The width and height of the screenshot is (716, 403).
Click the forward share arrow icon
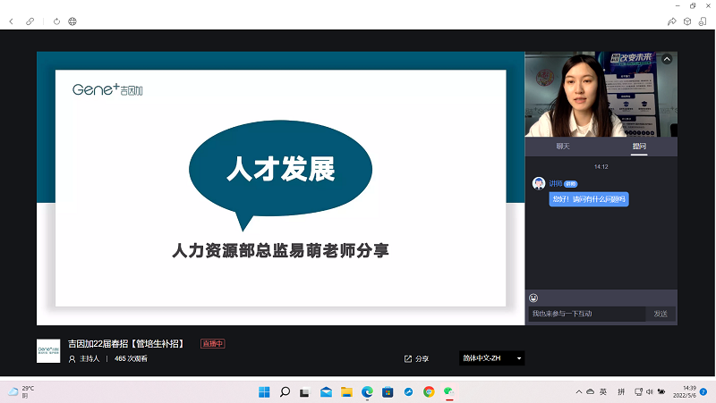(671, 21)
